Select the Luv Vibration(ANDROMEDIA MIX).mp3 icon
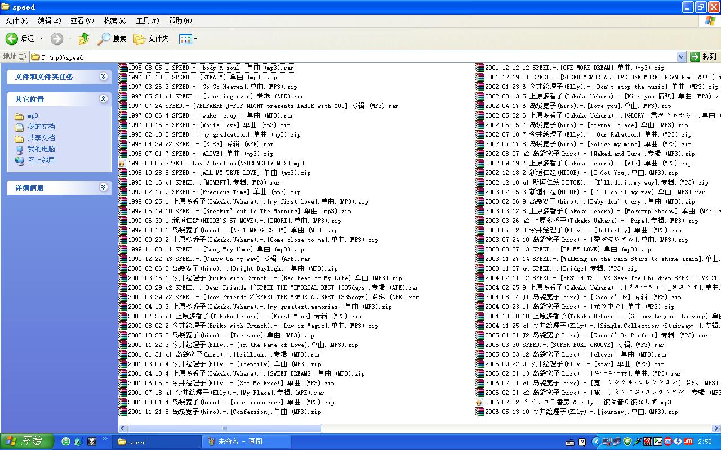Screen dimensions: 721x450 pos(123,163)
